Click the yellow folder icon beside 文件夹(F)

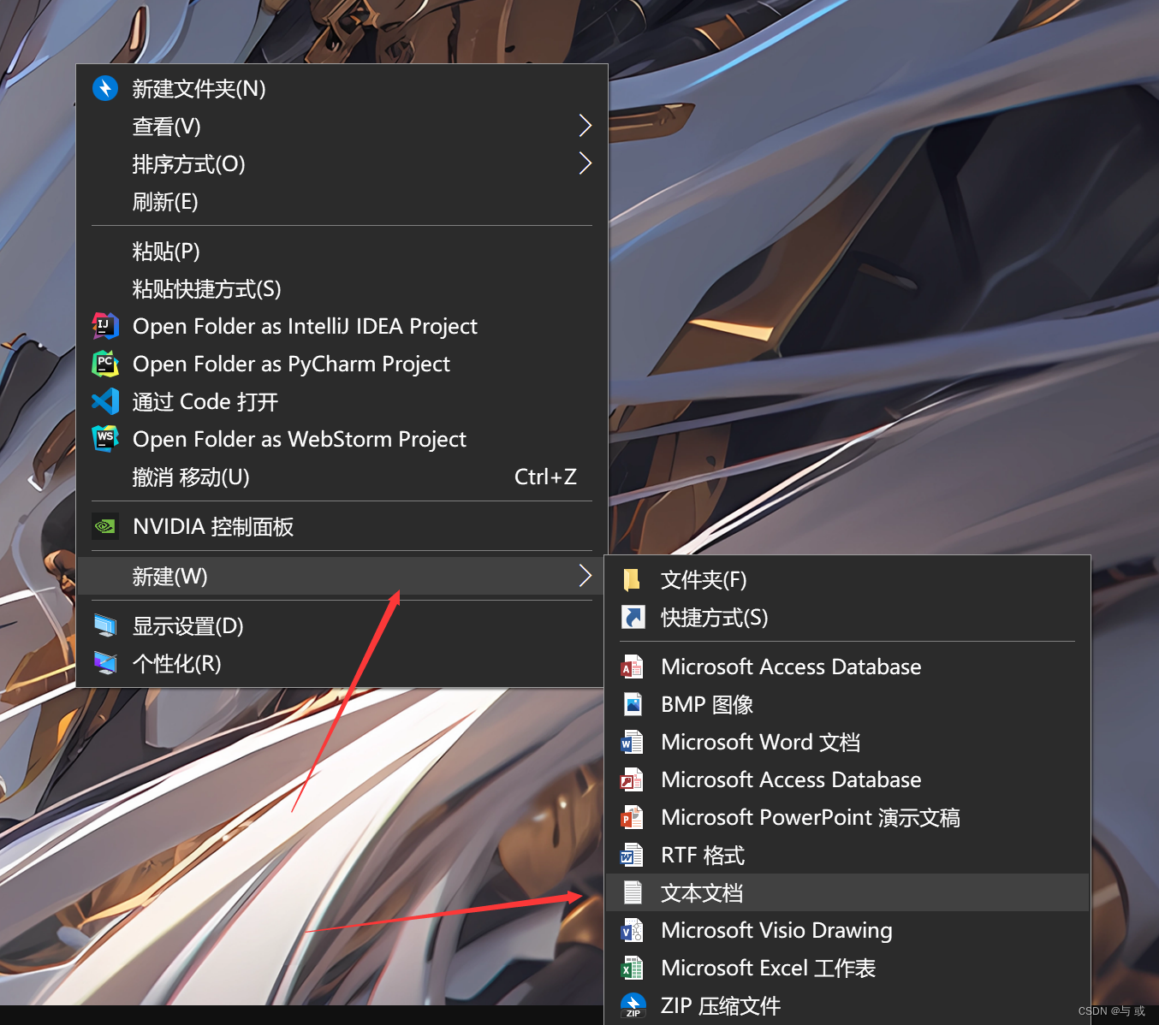632,580
